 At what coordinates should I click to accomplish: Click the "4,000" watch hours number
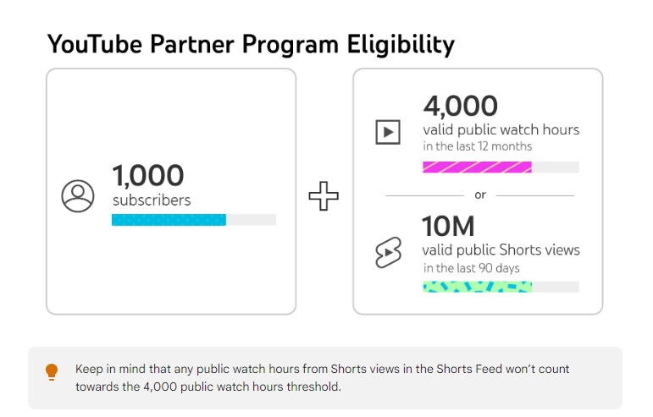tap(460, 106)
